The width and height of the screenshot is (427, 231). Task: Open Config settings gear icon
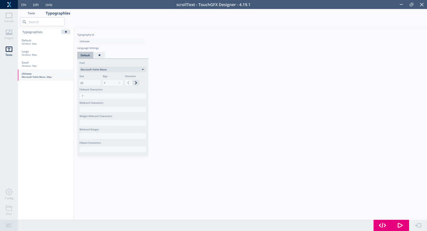[9, 194]
